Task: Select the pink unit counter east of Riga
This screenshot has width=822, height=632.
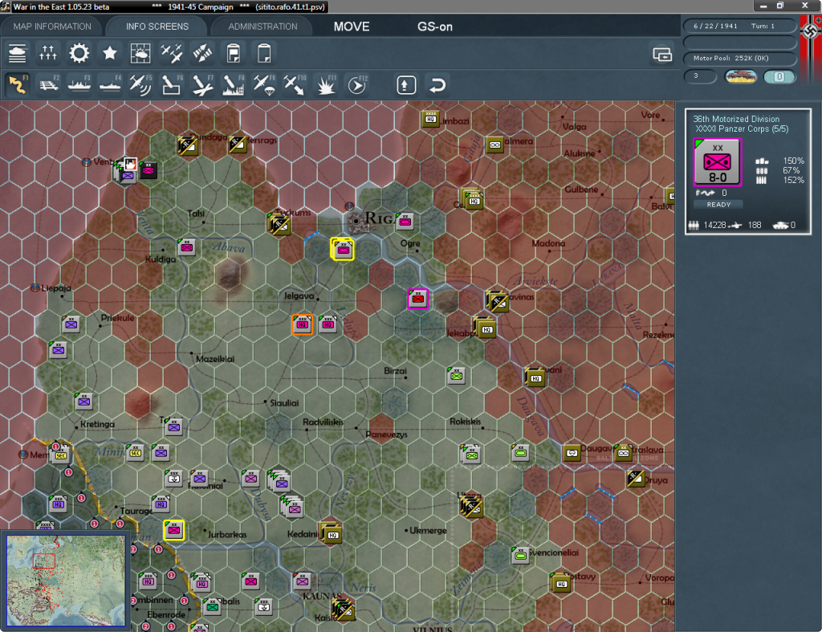Action: pyautogui.click(x=405, y=222)
